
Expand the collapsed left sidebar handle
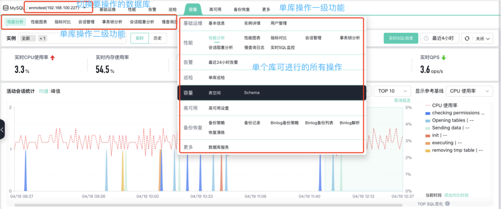tap(2, 130)
